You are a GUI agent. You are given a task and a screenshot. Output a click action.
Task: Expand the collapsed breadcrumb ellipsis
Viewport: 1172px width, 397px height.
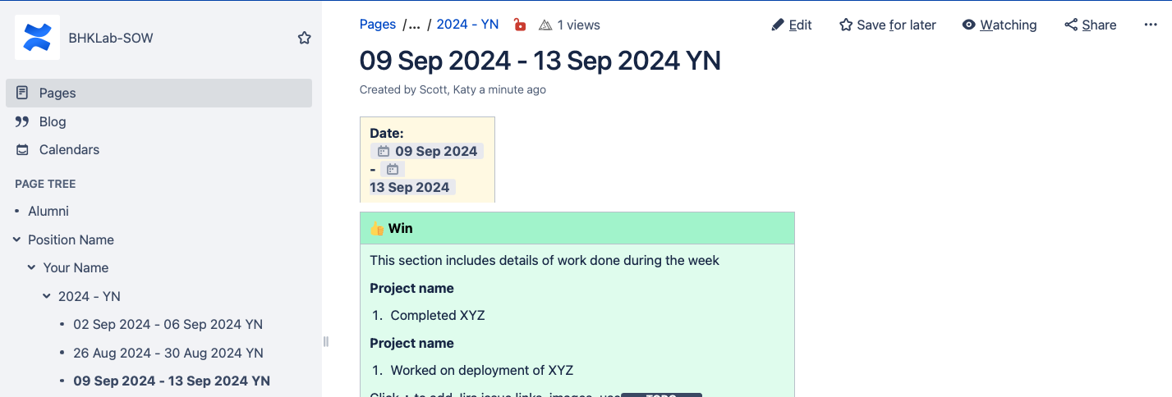coord(413,25)
